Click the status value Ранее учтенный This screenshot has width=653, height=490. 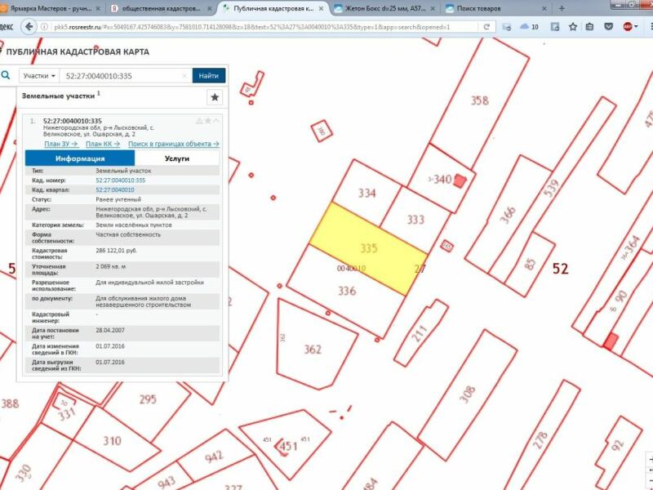(x=118, y=199)
